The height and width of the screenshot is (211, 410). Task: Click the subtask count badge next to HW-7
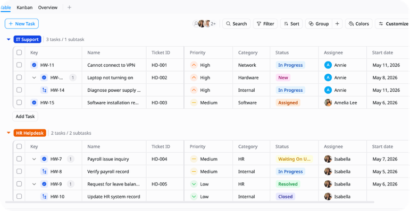click(71, 159)
